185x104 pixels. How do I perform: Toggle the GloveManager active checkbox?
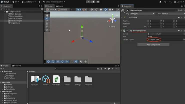(x=128, y=10)
